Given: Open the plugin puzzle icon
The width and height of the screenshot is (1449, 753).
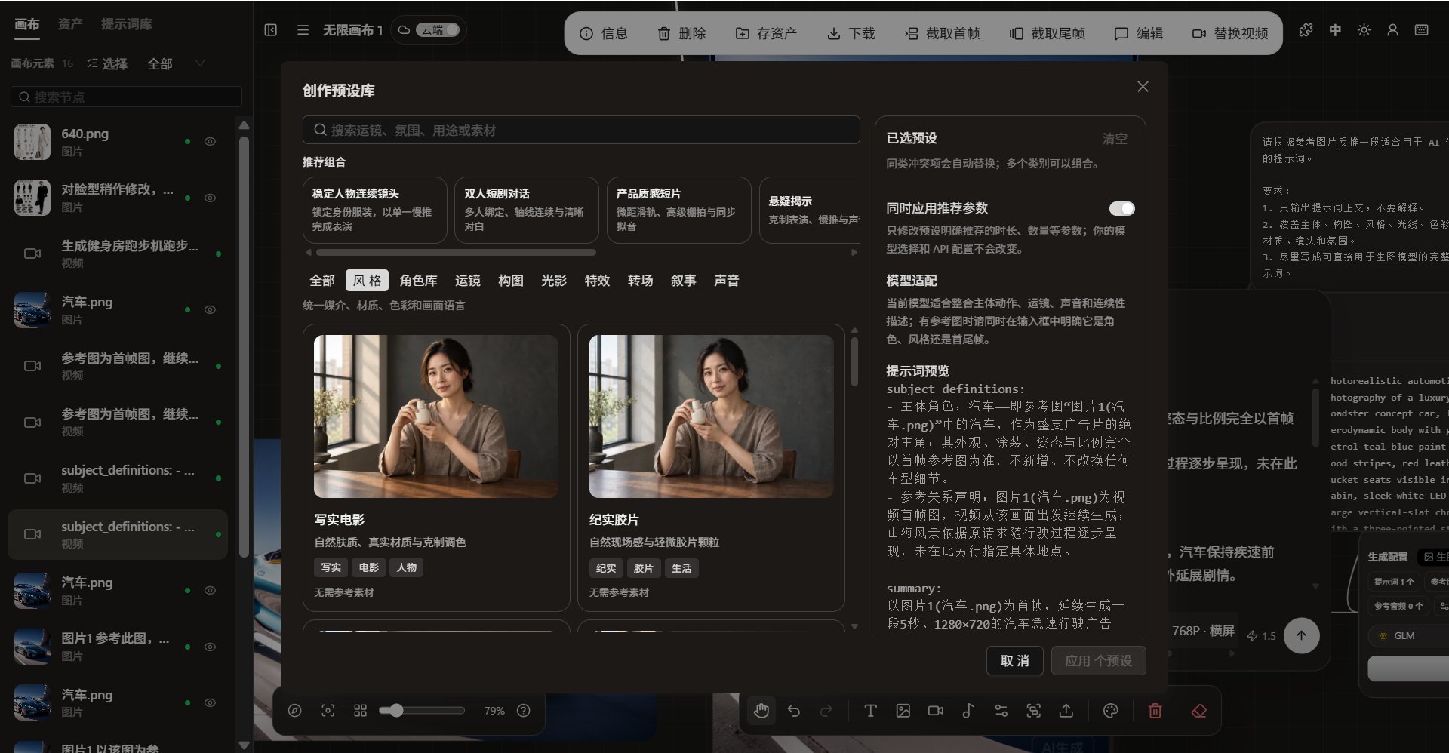Looking at the screenshot, I should [1306, 30].
